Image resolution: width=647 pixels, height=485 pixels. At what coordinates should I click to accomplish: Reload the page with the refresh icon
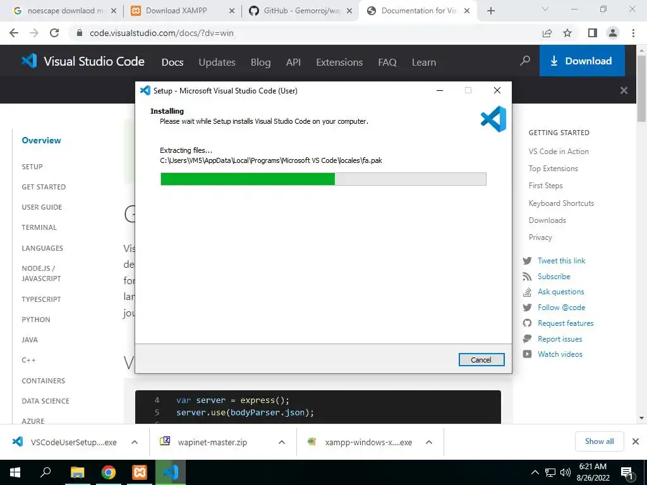click(54, 33)
